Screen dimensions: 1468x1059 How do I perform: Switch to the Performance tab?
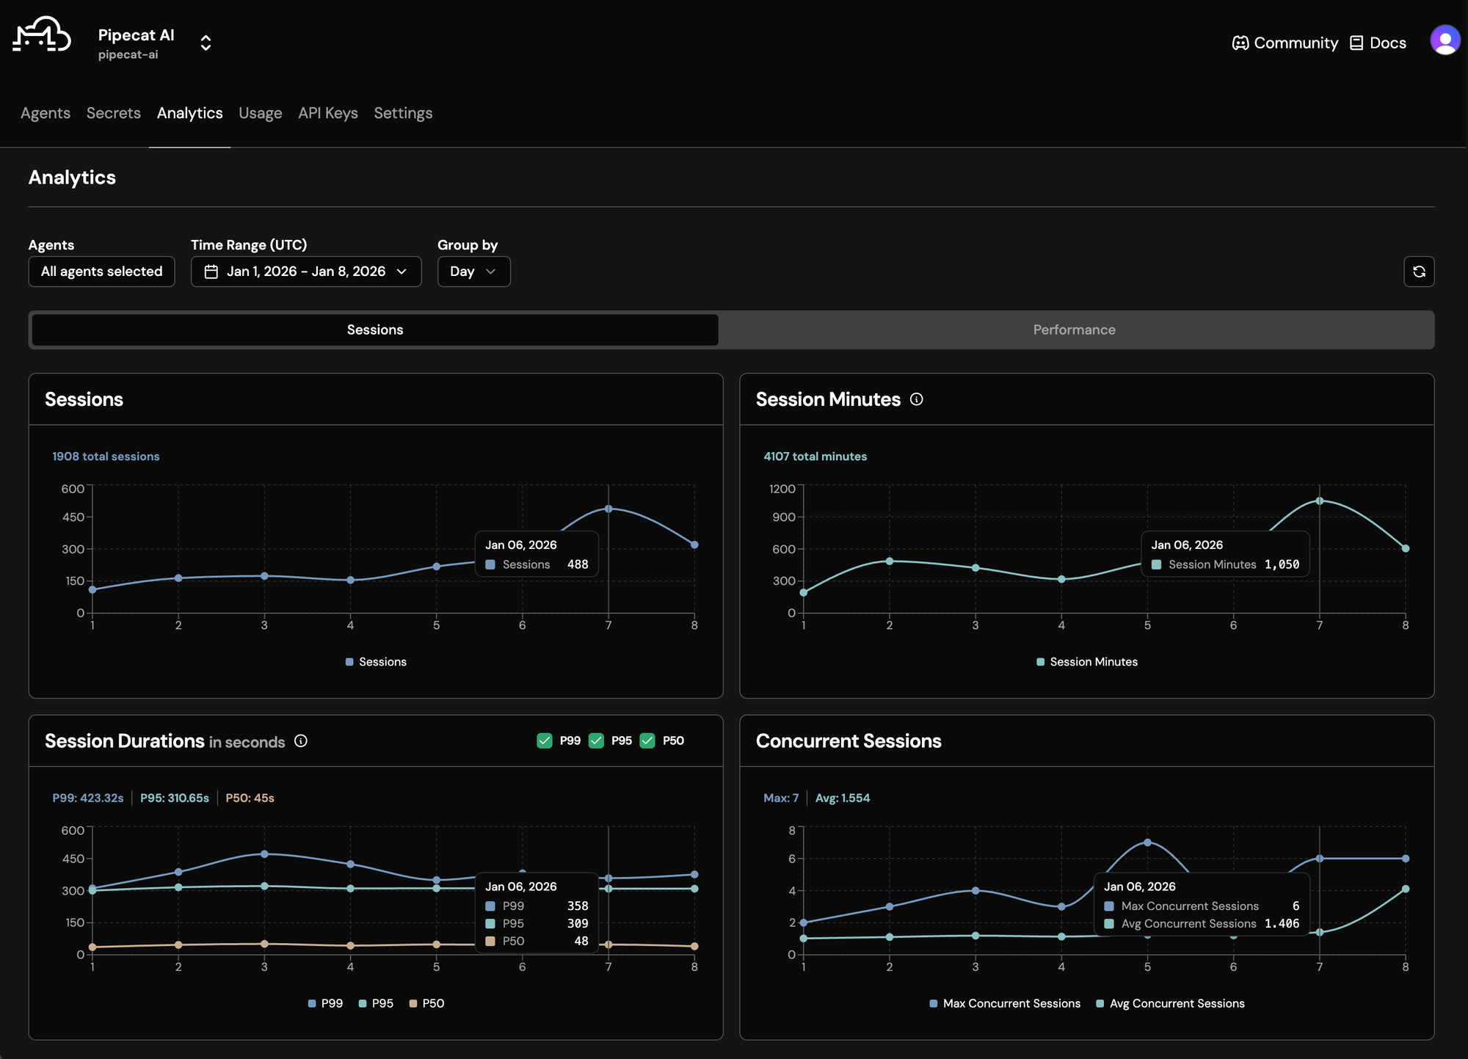coord(1074,330)
